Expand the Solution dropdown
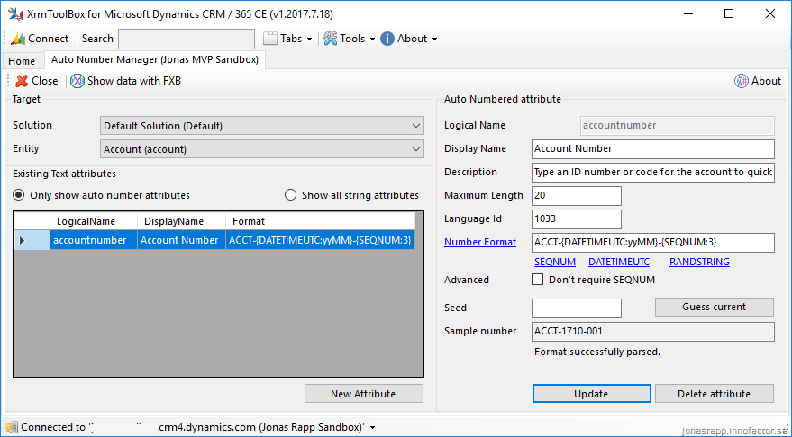The image size is (792, 437). click(x=415, y=126)
